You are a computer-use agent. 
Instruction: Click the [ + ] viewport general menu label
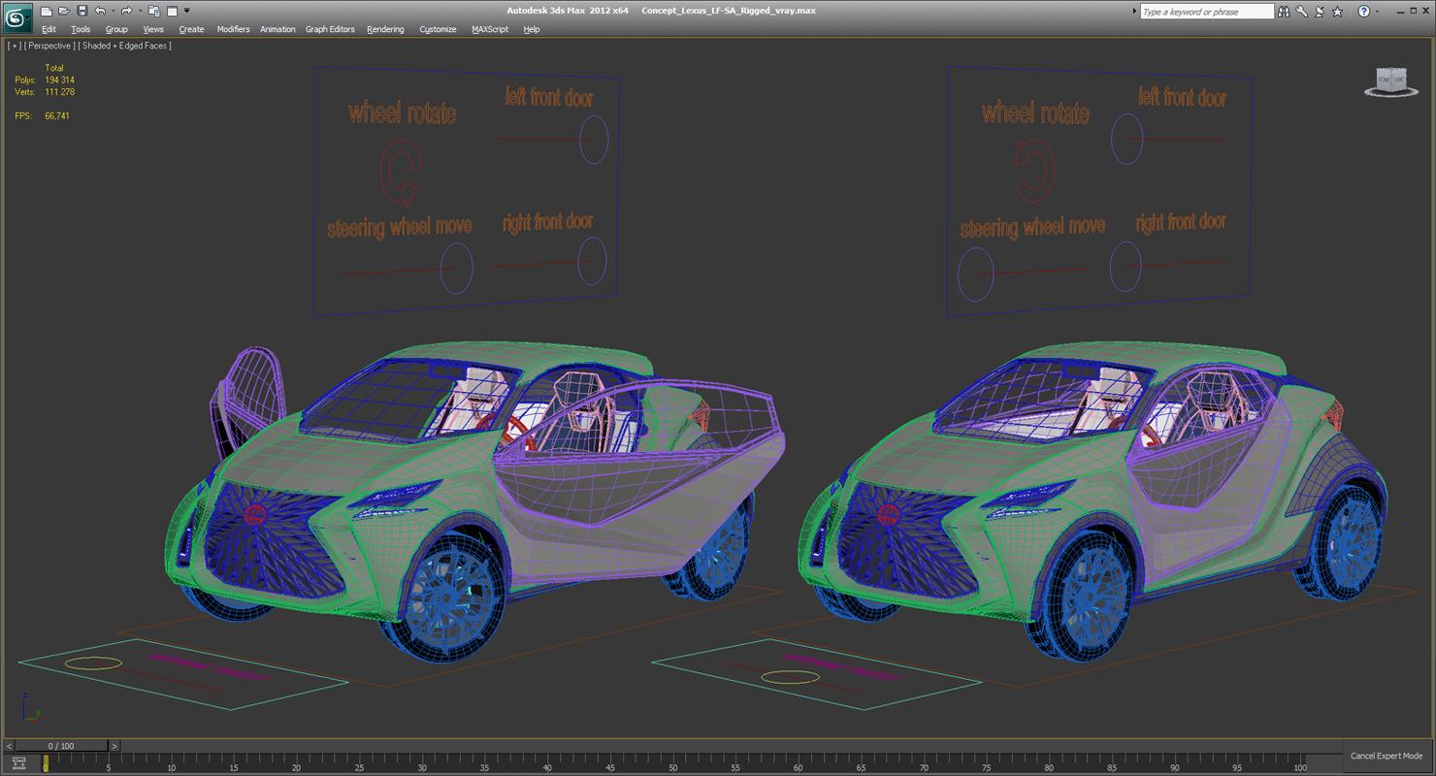point(14,46)
